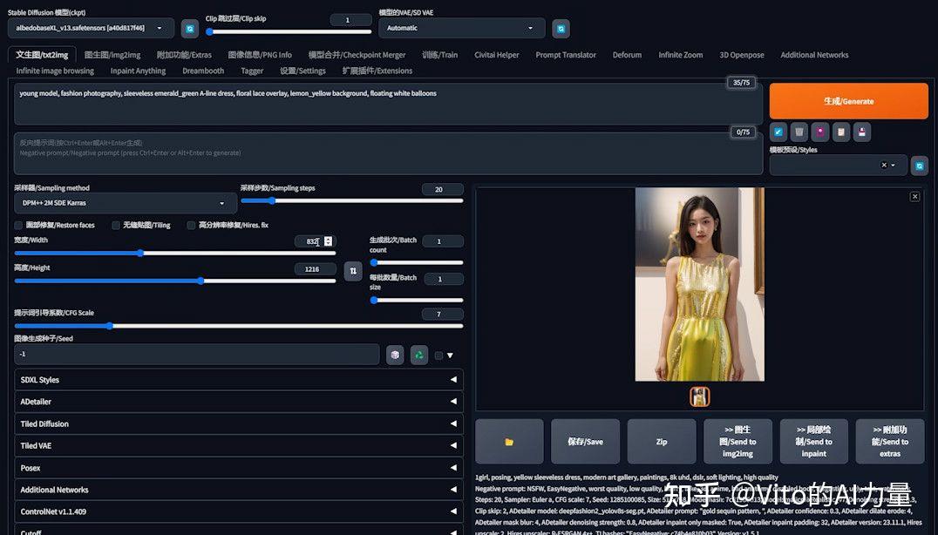
Task: Open the Infinite image browsing tab
Action: pos(55,71)
